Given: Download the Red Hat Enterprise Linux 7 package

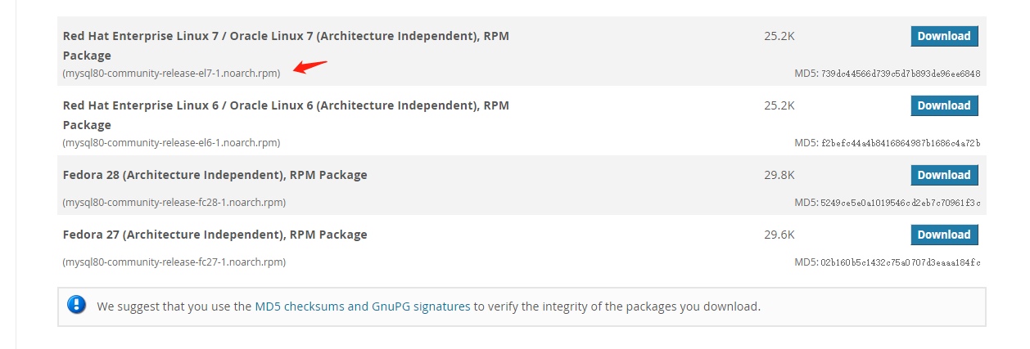Looking at the screenshot, I should (944, 36).
